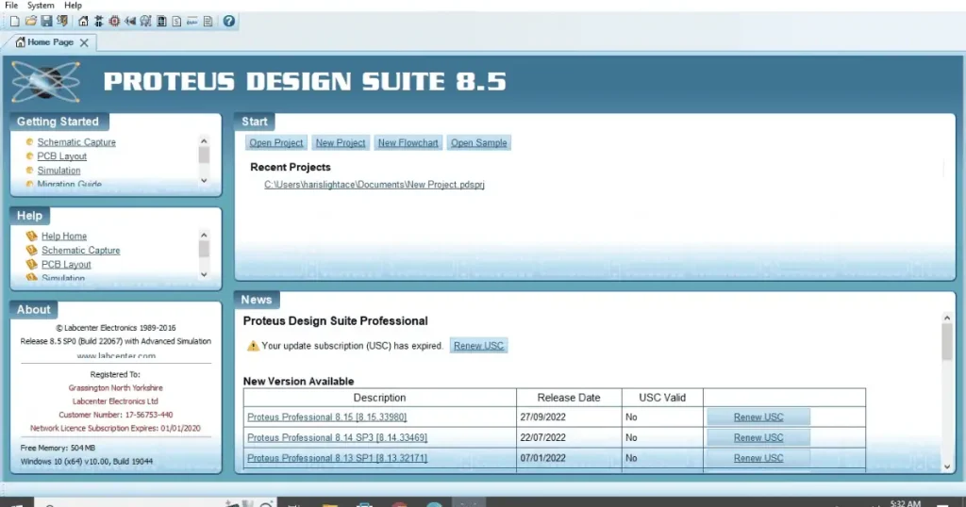Launch the 3D Visualizer toolbar icon

[130, 21]
